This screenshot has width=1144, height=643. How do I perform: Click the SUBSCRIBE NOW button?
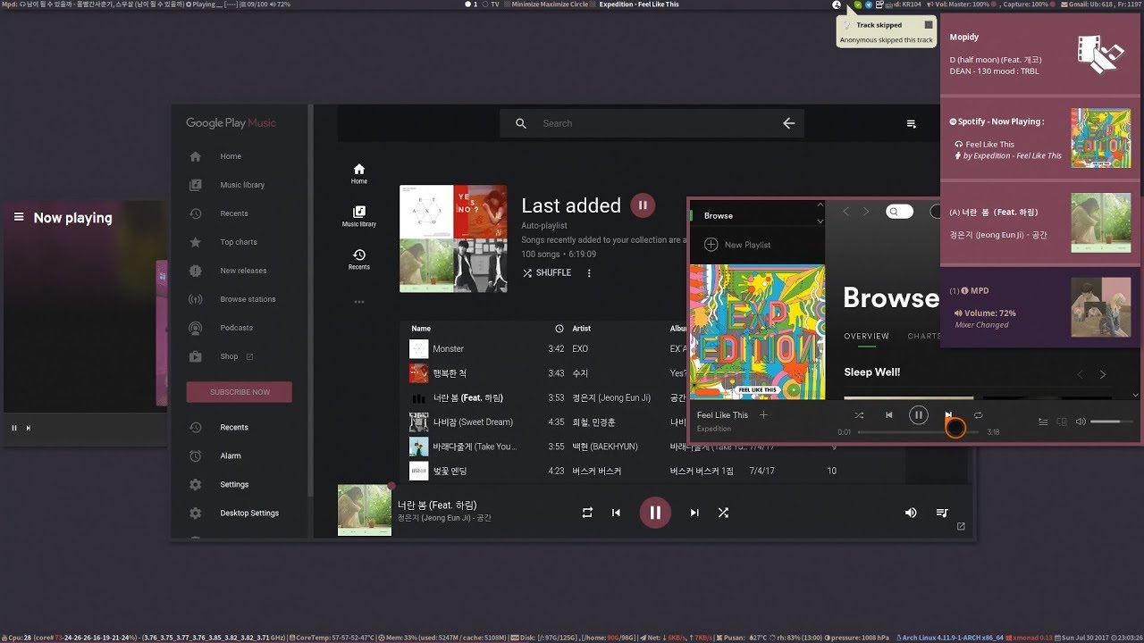click(240, 392)
